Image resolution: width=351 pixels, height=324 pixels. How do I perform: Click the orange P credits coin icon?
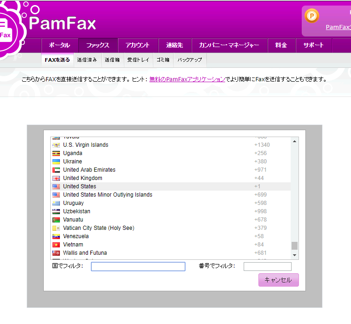[312, 16]
